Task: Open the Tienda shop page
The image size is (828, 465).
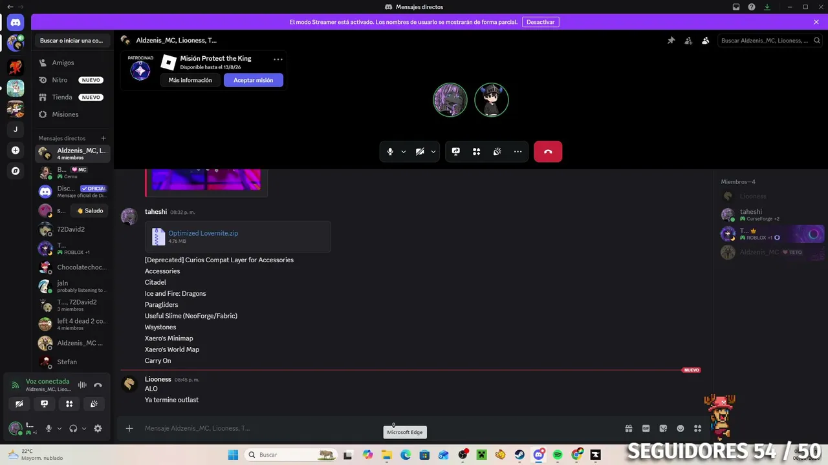Action: (72, 97)
